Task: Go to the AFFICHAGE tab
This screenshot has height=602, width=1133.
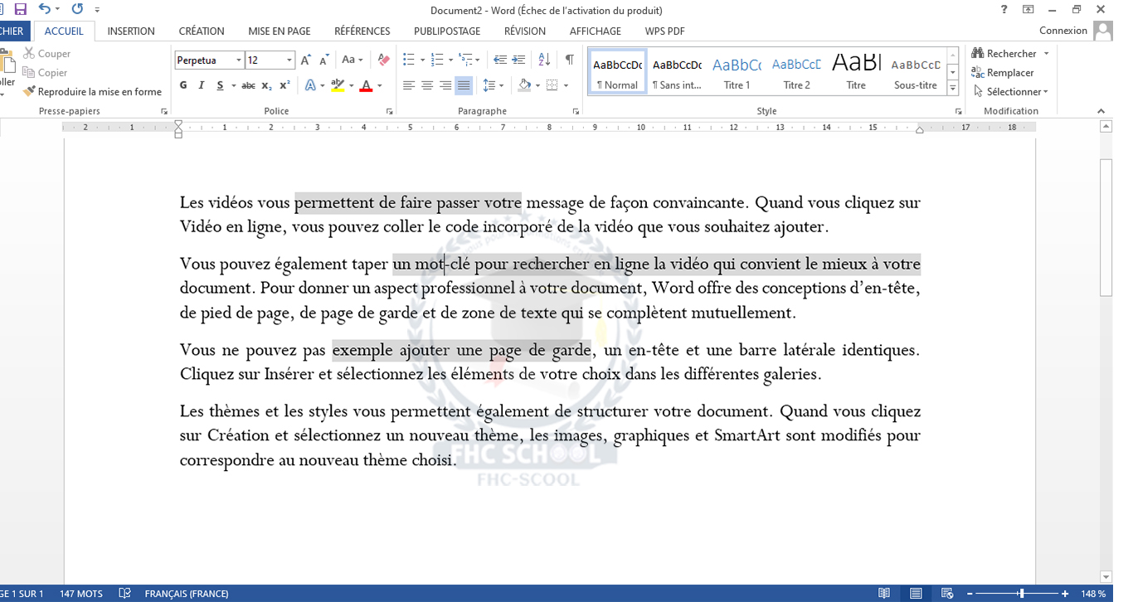Action: 596,31
